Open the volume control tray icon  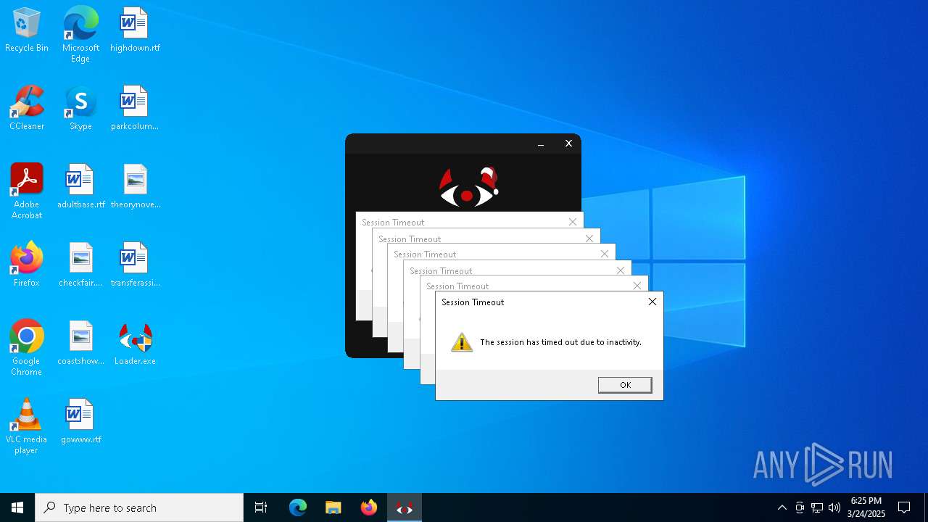834,507
